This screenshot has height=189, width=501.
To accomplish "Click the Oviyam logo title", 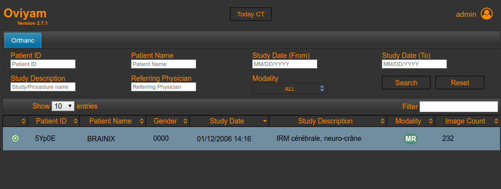I will 25,13.
